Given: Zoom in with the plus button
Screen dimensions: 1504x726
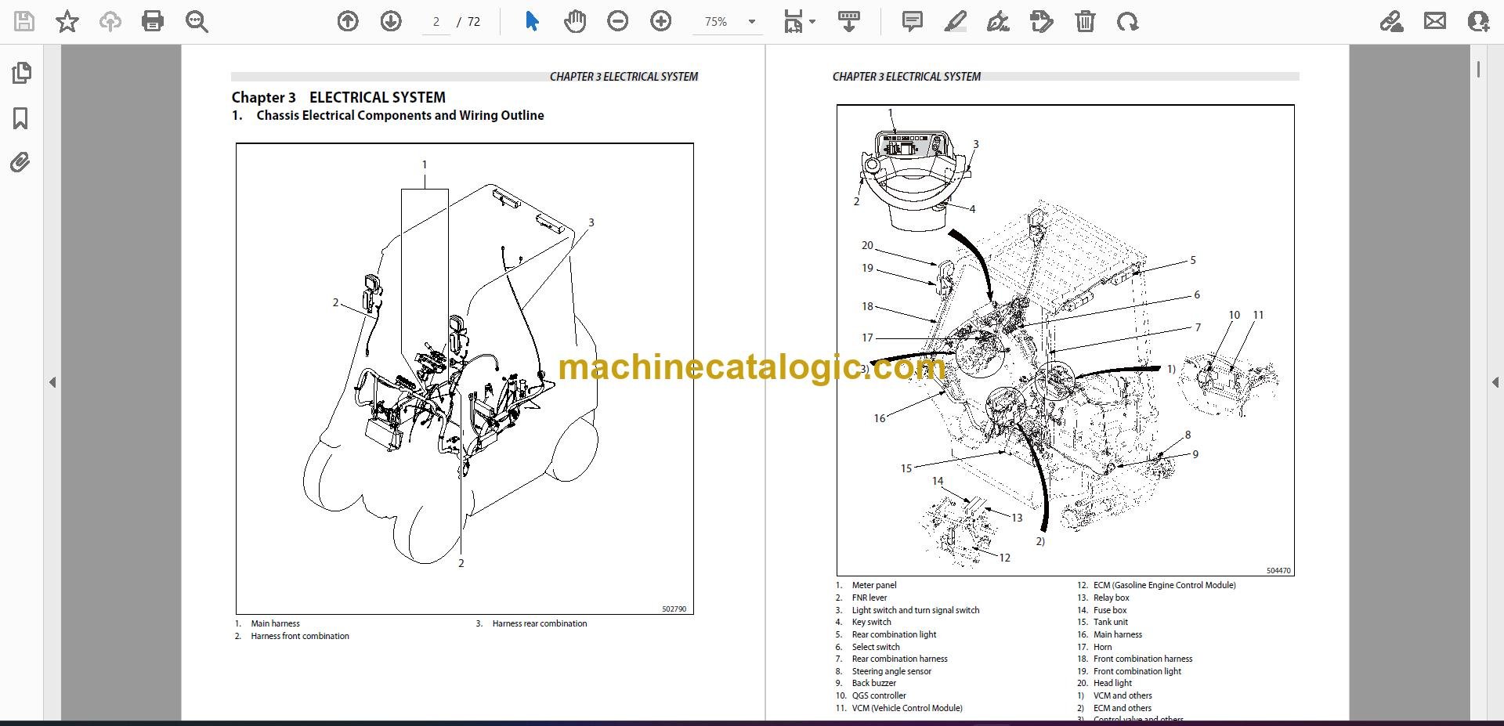Looking at the screenshot, I should tap(661, 21).
